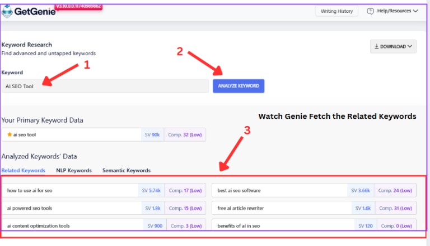Image resolution: width=430 pixels, height=246 pixels.
Task: Click the Comp. 15 (Low) value
Action: pos(185,208)
